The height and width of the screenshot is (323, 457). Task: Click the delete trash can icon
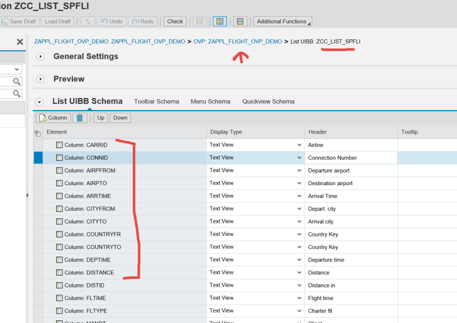click(80, 118)
